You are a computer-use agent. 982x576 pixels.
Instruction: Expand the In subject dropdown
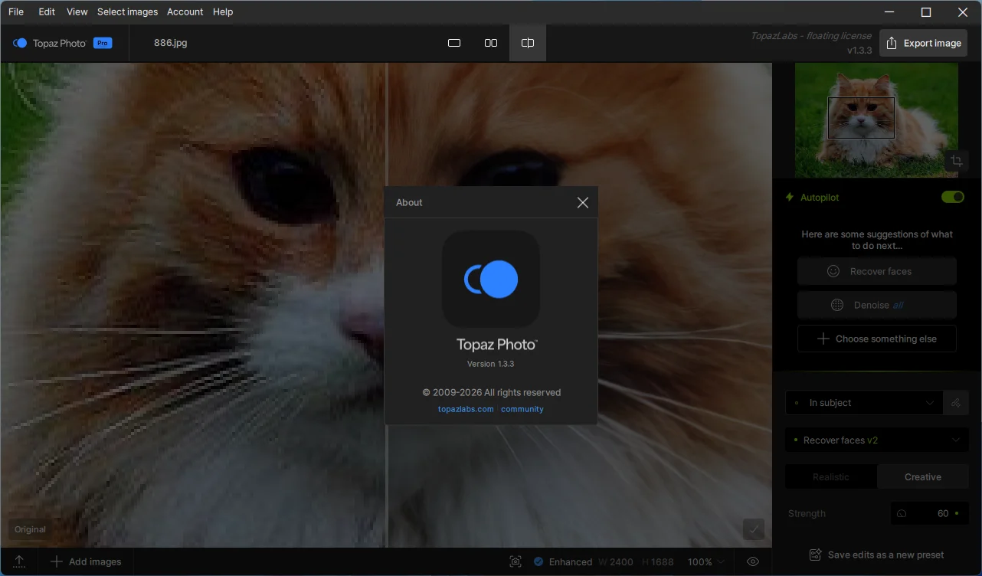(864, 403)
